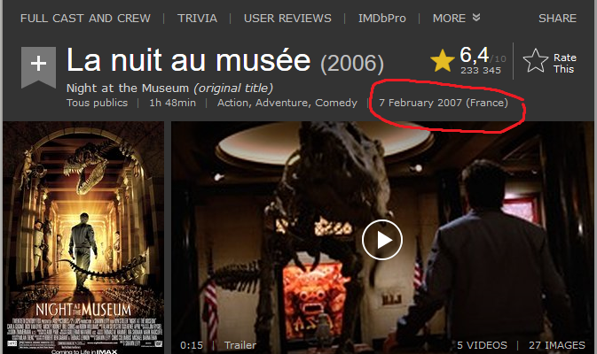The image size is (597, 354).
Task: View the 5 VIDEOS gallery
Action: [x=482, y=345]
